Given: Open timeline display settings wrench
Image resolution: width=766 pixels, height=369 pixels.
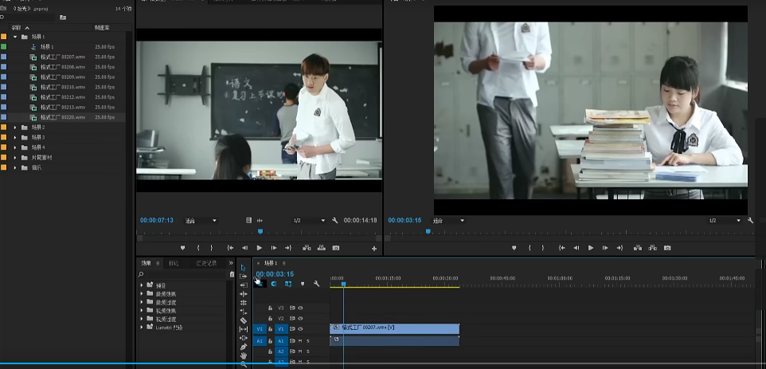Looking at the screenshot, I should 317,284.
